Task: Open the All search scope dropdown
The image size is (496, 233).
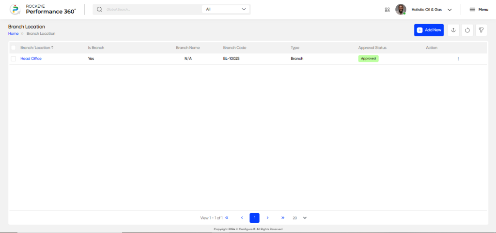Action: pyautogui.click(x=226, y=9)
